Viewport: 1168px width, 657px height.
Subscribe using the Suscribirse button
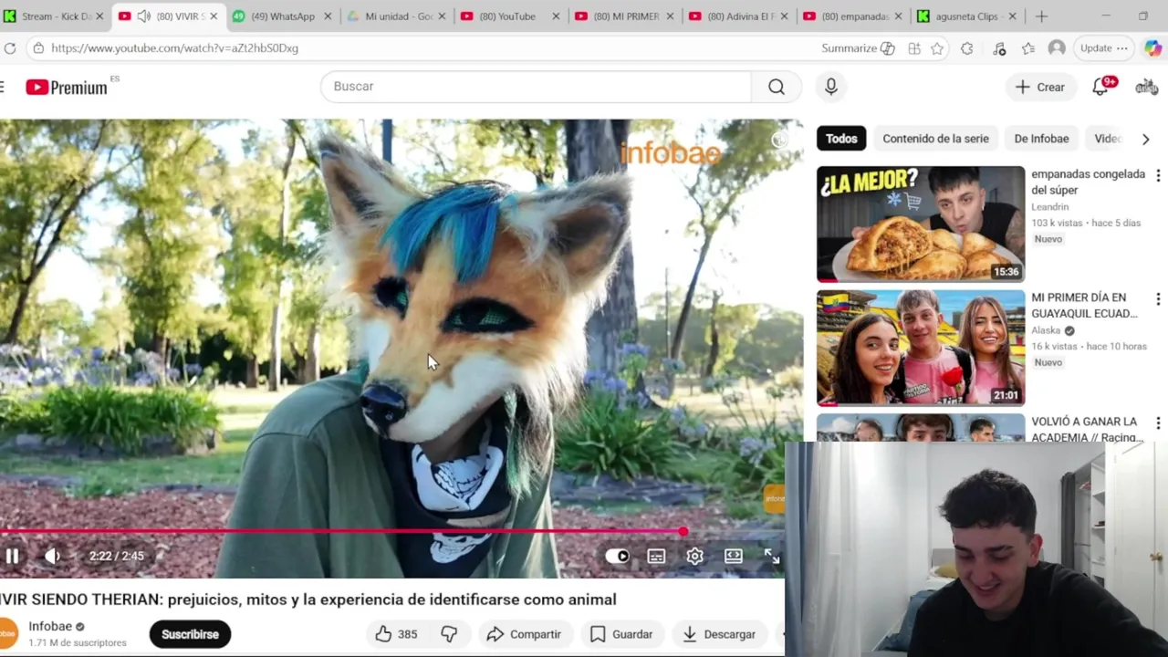pos(190,634)
